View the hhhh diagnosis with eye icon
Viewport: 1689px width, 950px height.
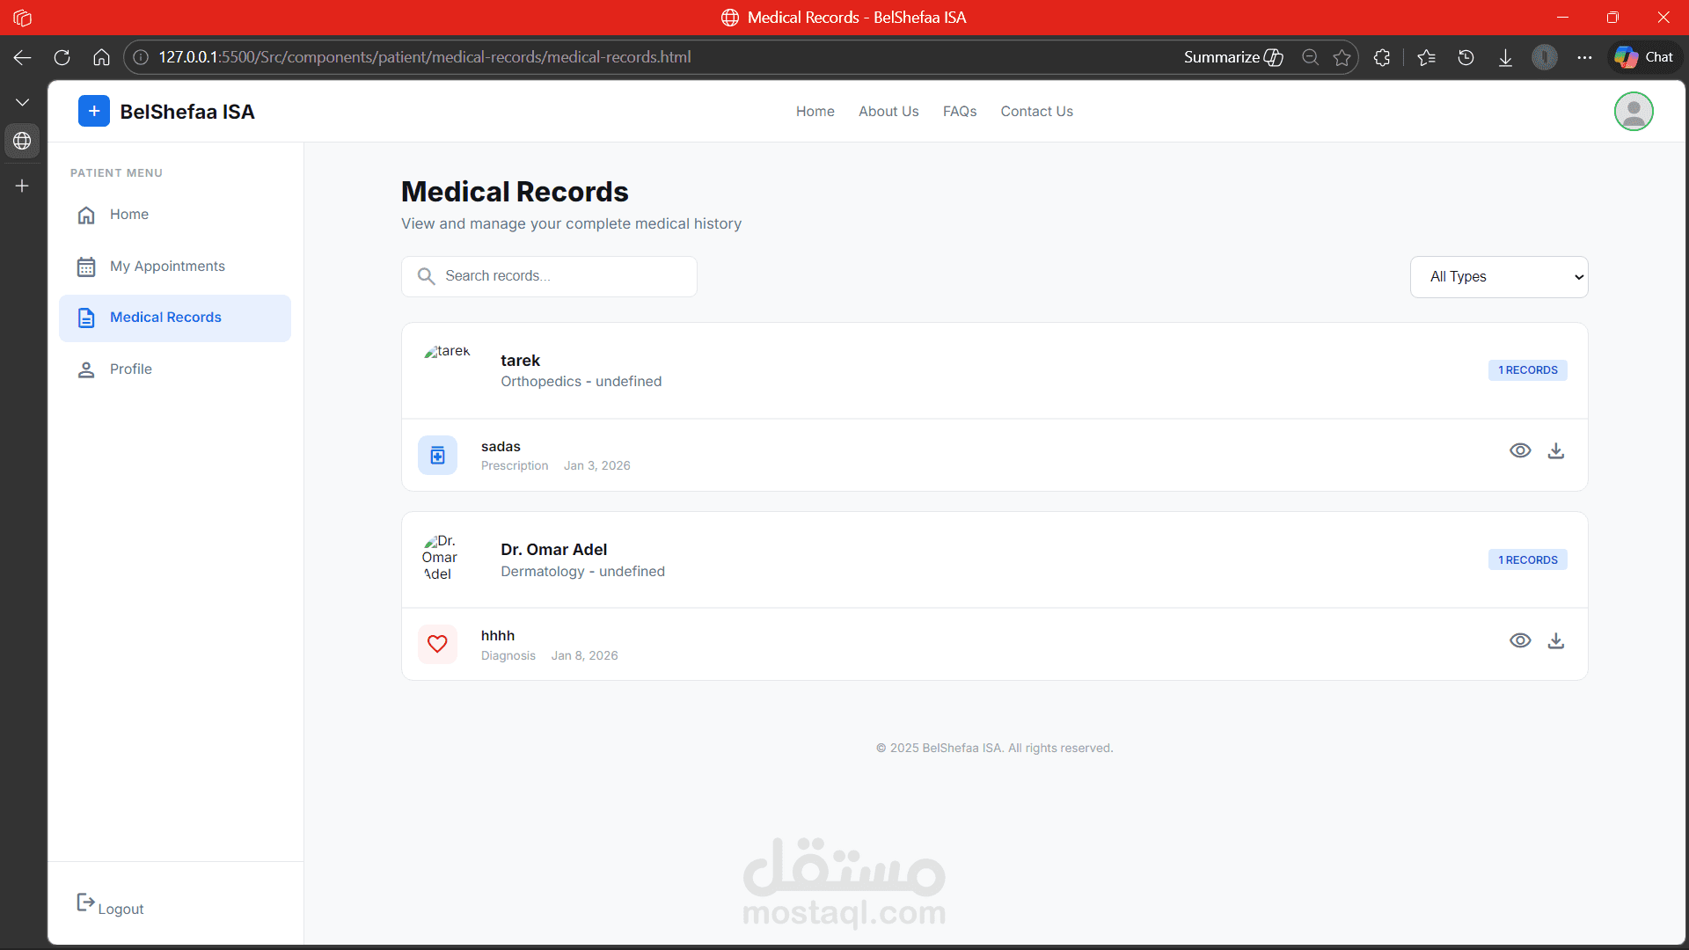pyautogui.click(x=1519, y=640)
